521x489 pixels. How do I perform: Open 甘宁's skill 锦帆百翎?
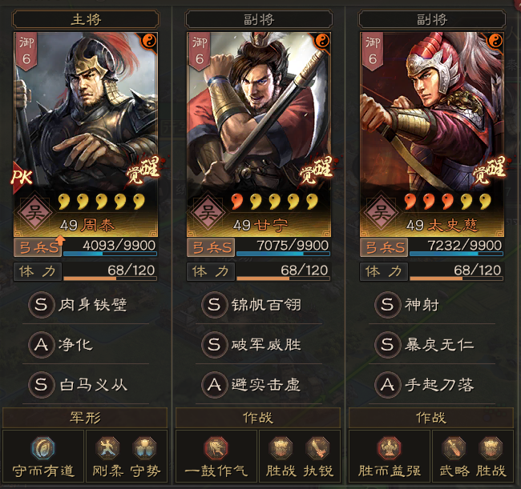point(252,304)
